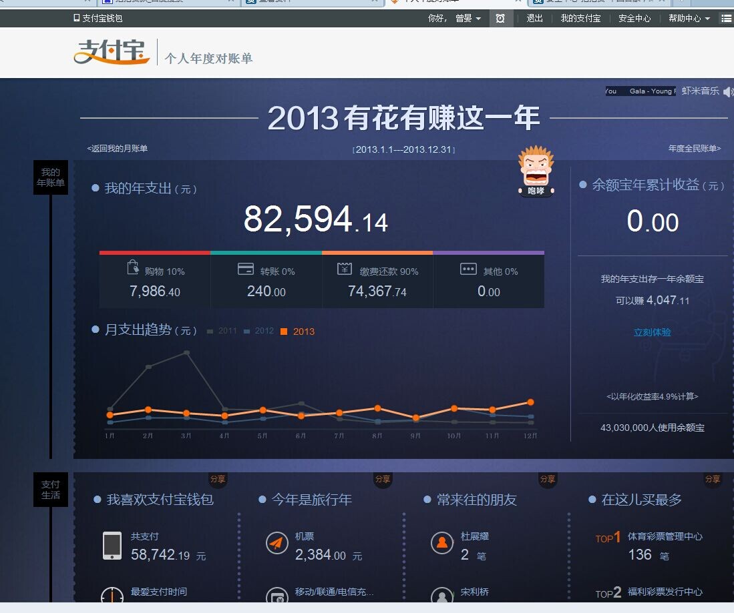Select the 支付生活 side tab
Viewport: 734px width, 613px height.
coord(51,490)
